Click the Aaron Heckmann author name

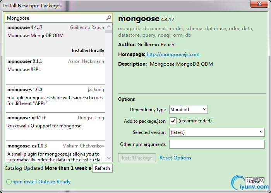(x=86, y=61)
